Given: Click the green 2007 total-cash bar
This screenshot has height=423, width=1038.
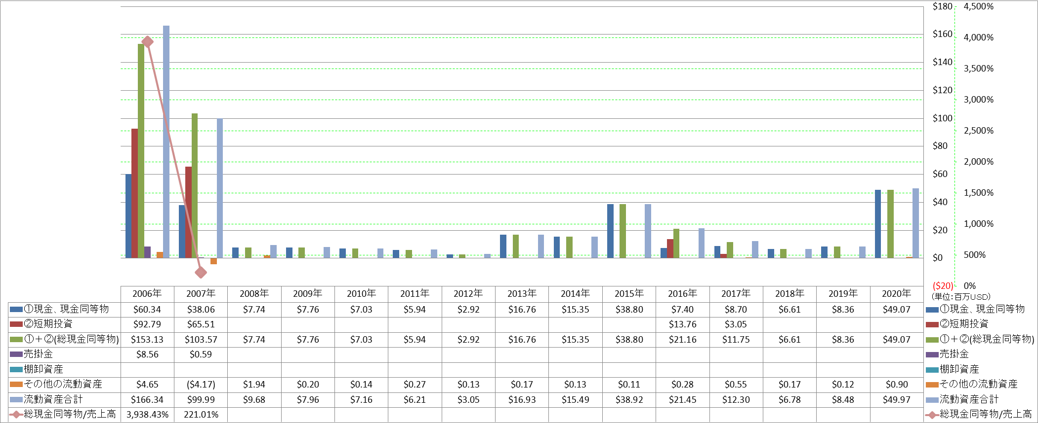Looking at the screenshot, I should click(x=195, y=185).
